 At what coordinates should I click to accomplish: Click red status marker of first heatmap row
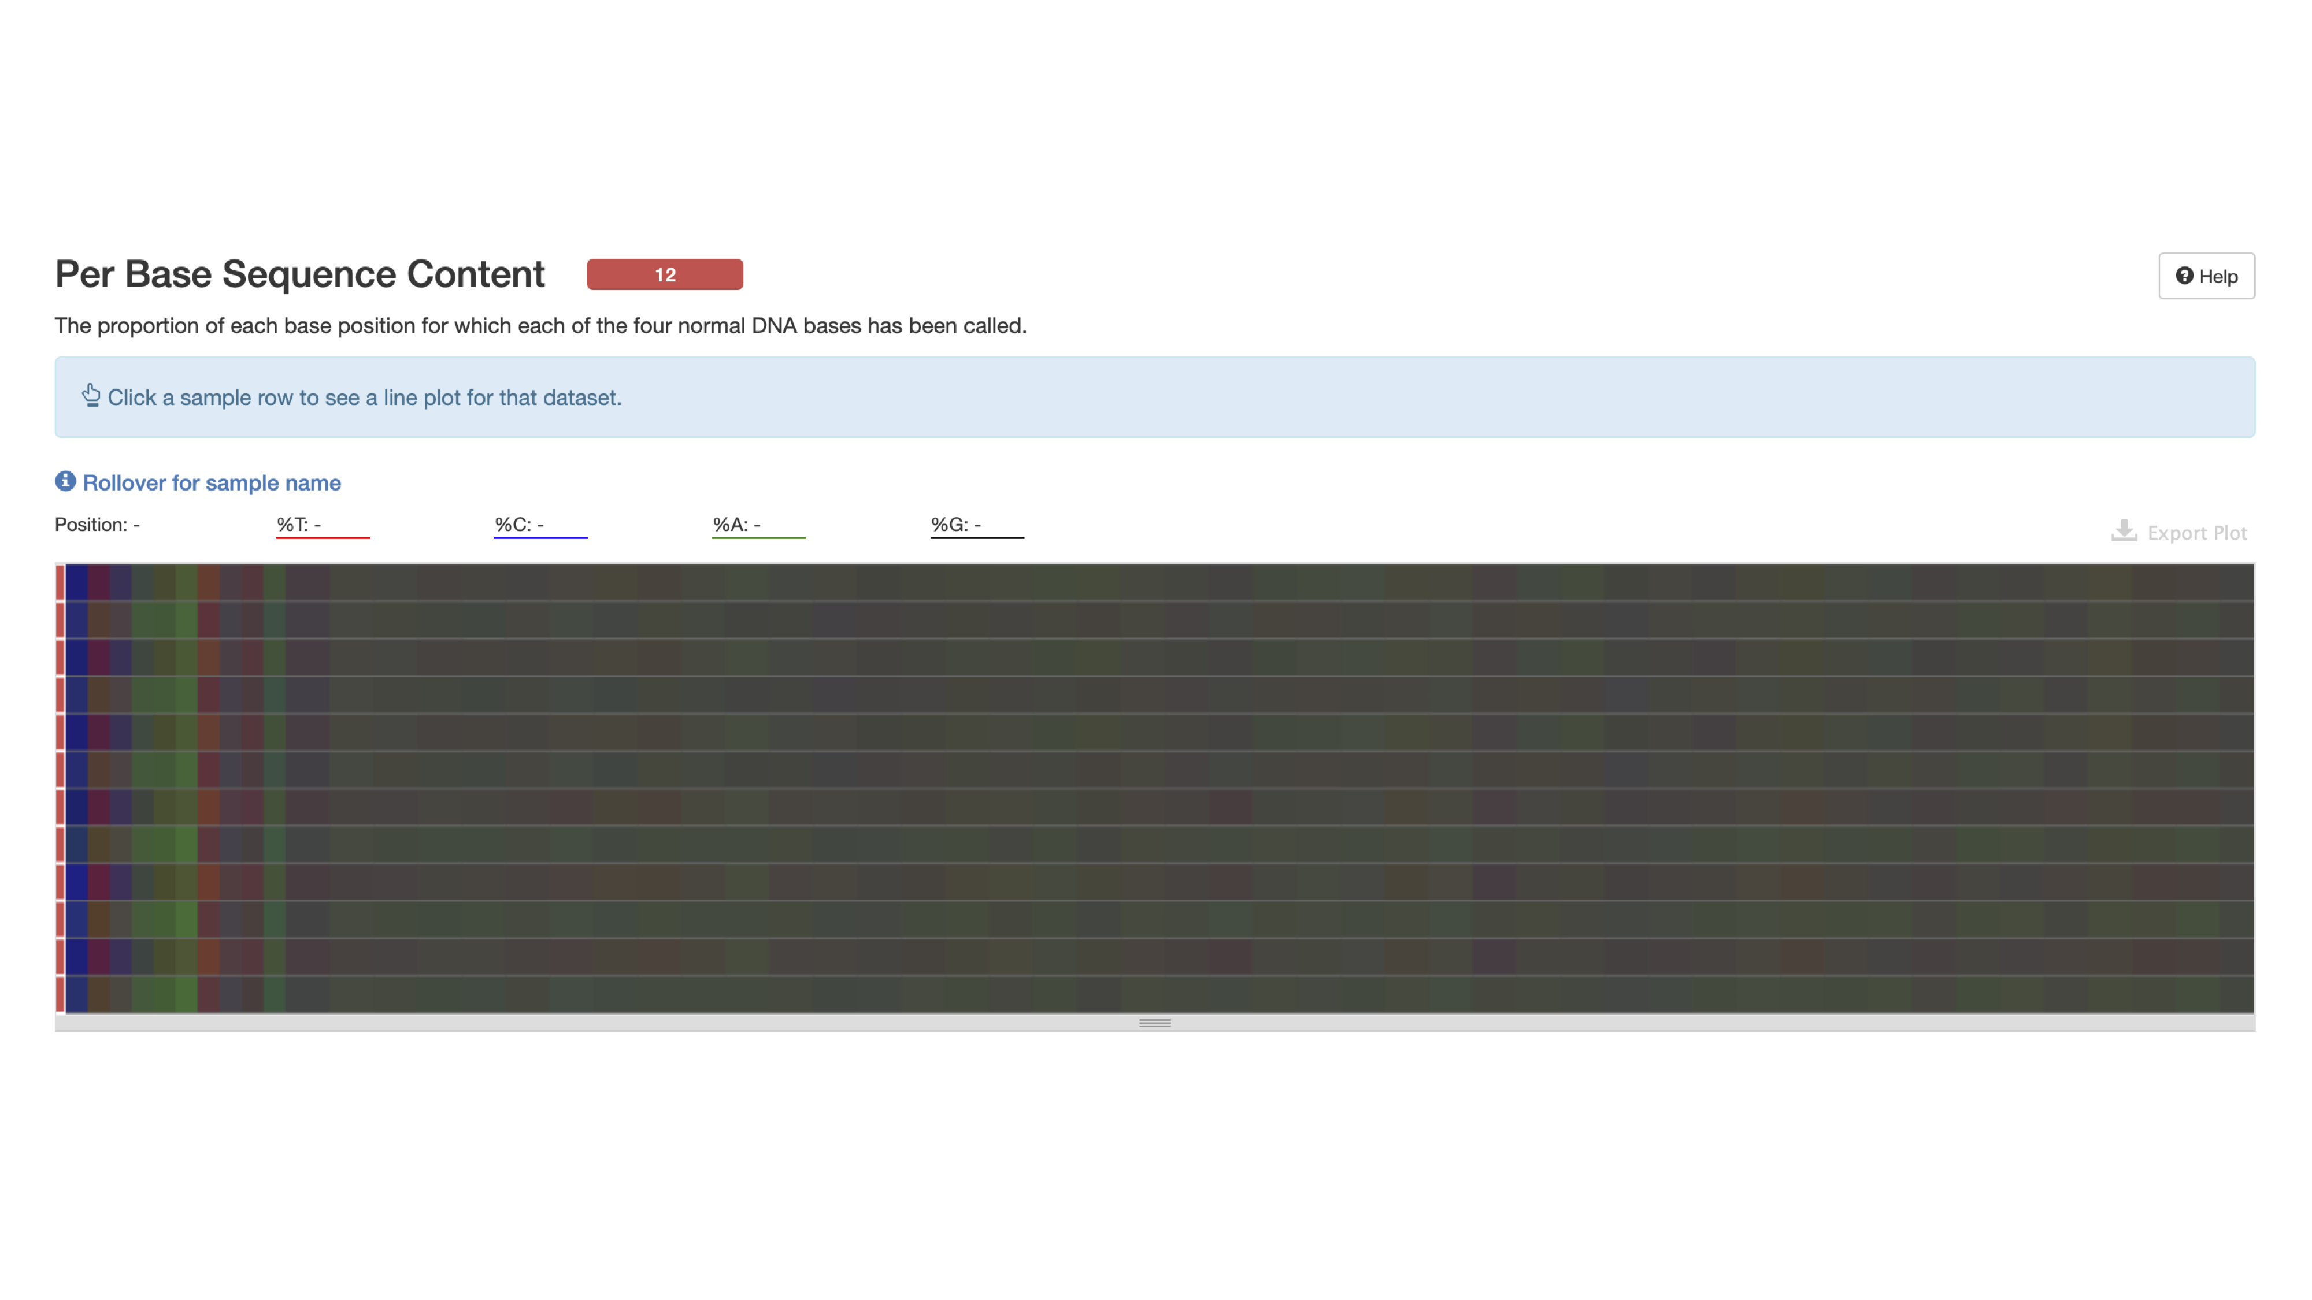[60, 582]
